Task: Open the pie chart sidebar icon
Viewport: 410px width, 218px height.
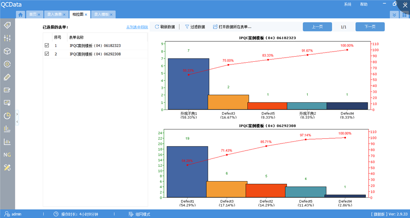Action: (x=7, y=116)
